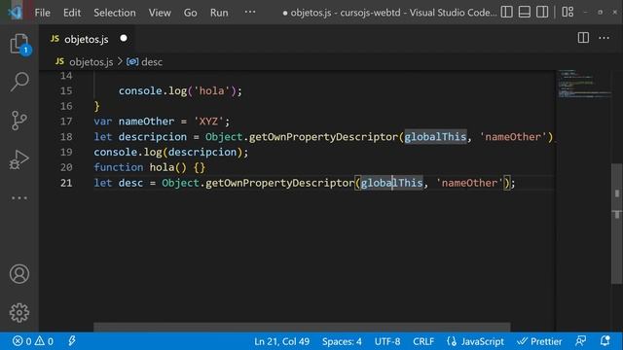Click console.log('hola') on line 15
The height and width of the screenshot is (350, 623).
click(x=179, y=90)
